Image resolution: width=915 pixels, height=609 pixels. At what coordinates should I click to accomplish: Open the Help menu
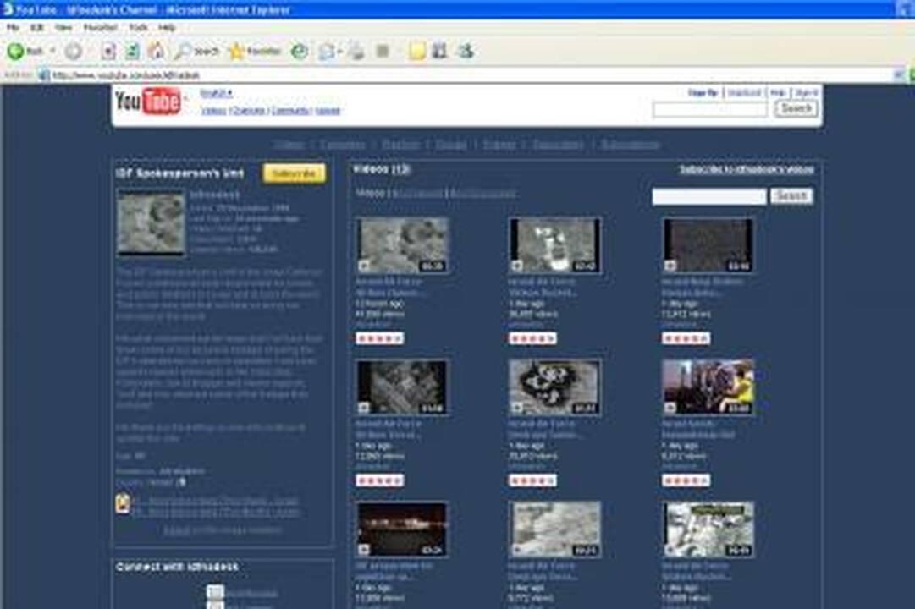(x=167, y=27)
